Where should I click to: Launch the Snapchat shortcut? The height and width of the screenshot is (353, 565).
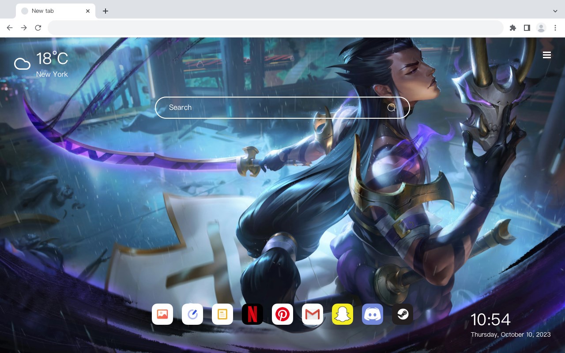pos(343,314)
